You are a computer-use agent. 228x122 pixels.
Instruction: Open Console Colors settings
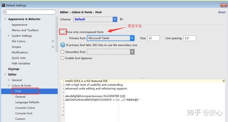[25, 108]
